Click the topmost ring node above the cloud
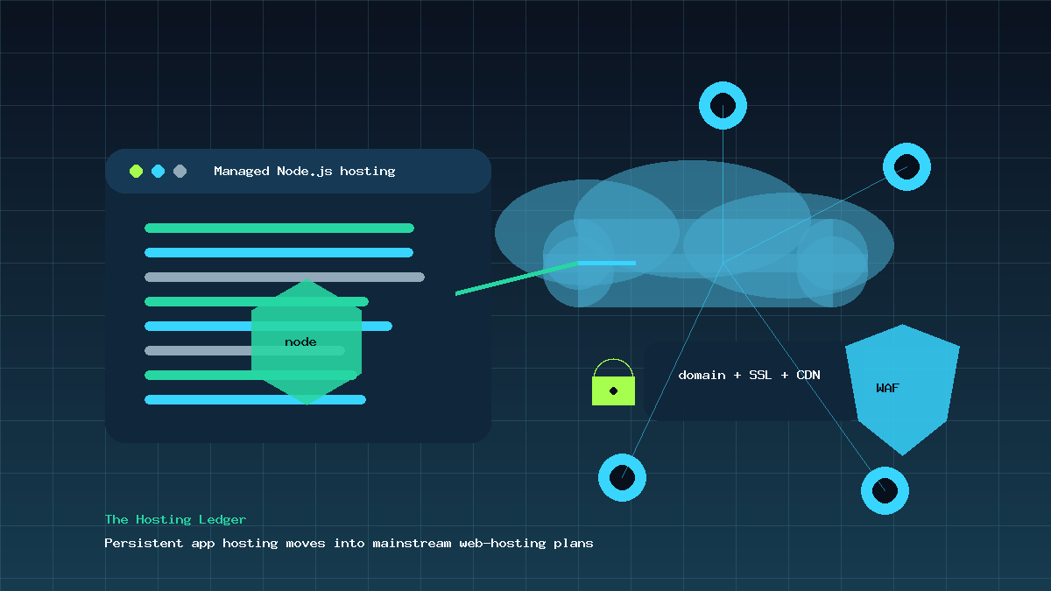This screenshot has width=1051, height=591. pos(723,105)
